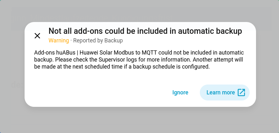Click the dimmed backdrop below the dialog
This screenshot has height=133, width=279.
click(x=139, y=120)
